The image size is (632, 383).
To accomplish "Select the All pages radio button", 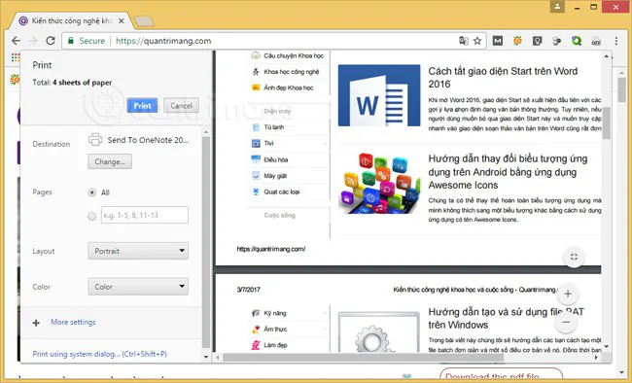I will click(92, 192).
